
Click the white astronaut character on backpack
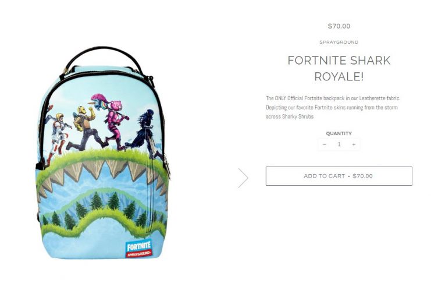pos(58,136)
